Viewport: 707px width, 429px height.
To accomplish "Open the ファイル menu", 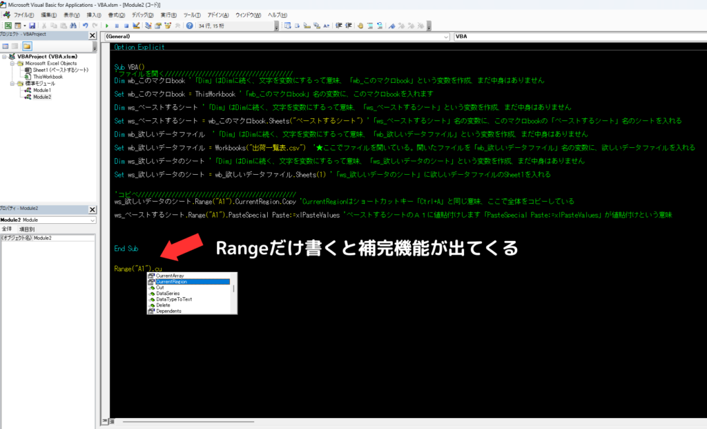I will click(23, 15).
